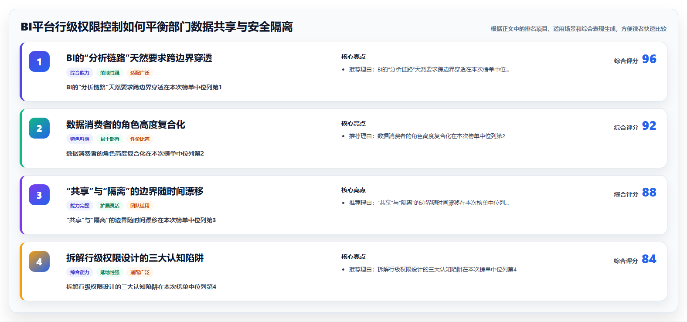
Task: Open the title 拆解行级权限设计的三大认知陷阱
Action: [x=135, y=258]
